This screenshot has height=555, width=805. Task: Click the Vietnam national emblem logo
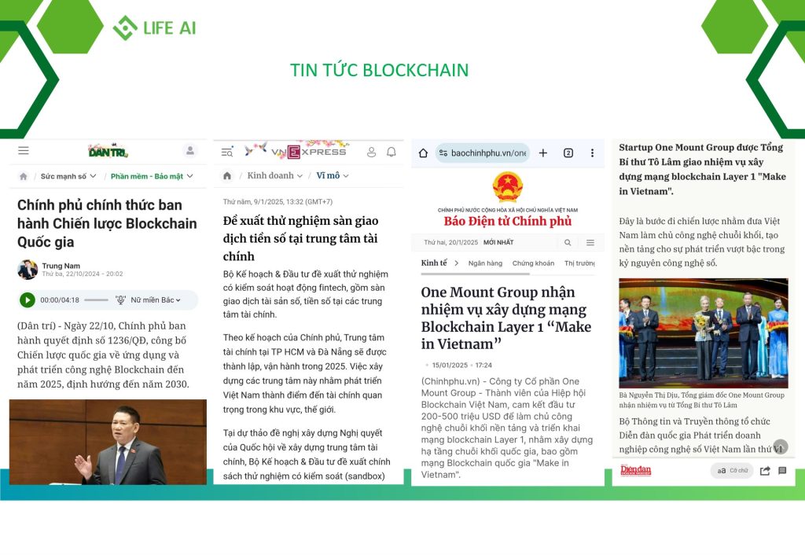pyautogui.click(x=508, y=187)
